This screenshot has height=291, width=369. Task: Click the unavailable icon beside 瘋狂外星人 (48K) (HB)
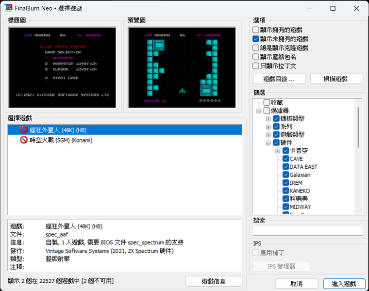(24, 130)
